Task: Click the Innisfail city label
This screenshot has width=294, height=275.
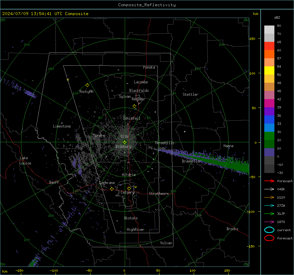Action: [x=132, y=118]
